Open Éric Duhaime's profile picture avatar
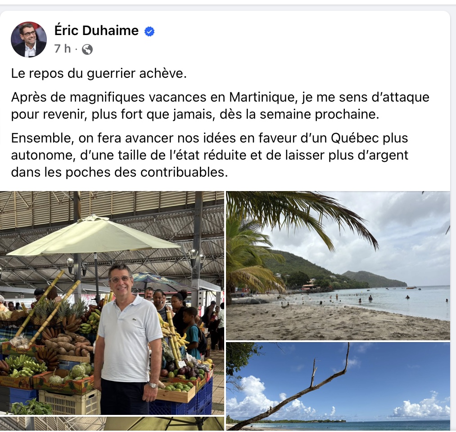 click(x=28, y=40)
